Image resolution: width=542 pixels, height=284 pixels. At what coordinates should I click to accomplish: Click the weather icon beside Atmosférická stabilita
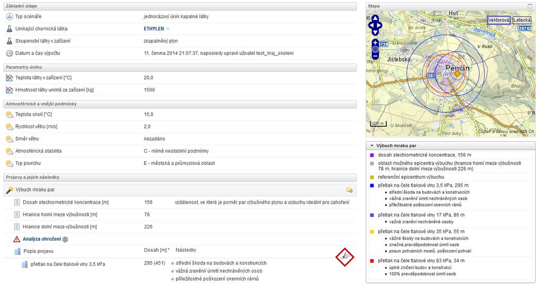pyautogui.click(x=10, y=151)
